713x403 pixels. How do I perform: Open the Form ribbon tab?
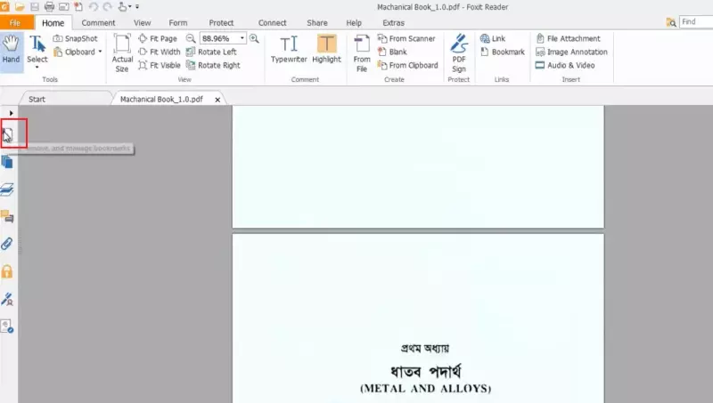click(x=177, y=23)
